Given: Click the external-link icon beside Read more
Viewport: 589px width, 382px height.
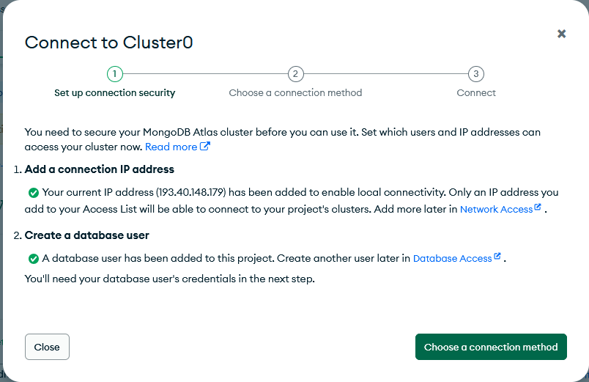Looking at the screenshot, I should point(205,147).
